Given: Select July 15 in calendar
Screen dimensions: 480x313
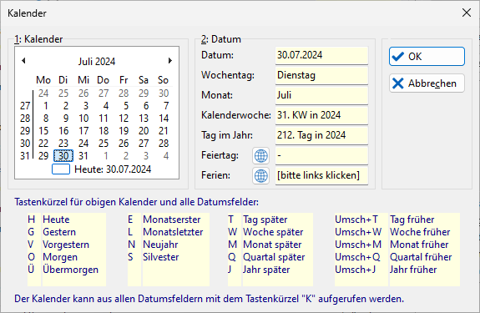Looking at the screenshot, I should [x=43, y=131].
